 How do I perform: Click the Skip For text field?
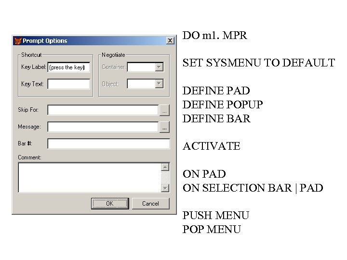[x=103, y=110]
